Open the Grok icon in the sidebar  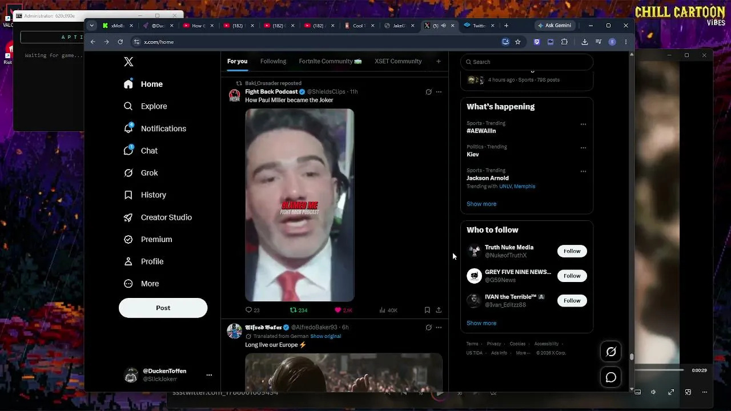coord(128,173)
